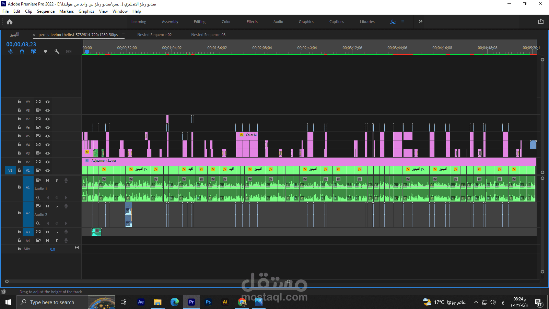Target the V1 video track button
Screen dimensions: 549x309
(x=28, y=170)
